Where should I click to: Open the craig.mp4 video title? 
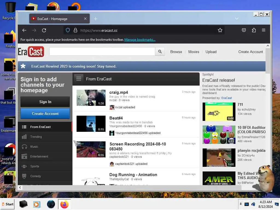[119, 92]
